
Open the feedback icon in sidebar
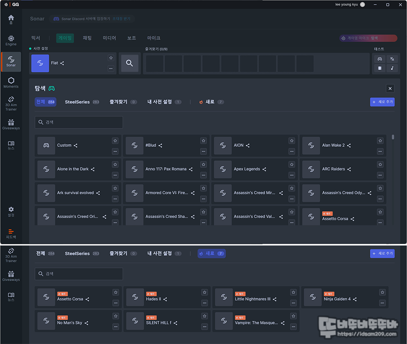[x=11, y=234]
